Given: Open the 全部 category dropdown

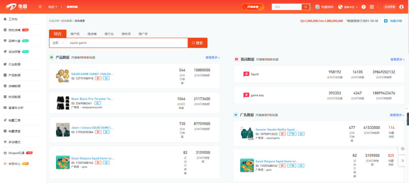Looking at the screenshot, I should click(x=58, y=43).
